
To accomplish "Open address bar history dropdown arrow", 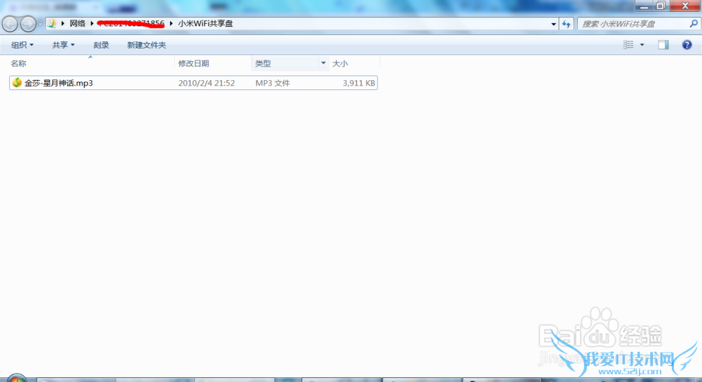I will [x=554, y=24].
